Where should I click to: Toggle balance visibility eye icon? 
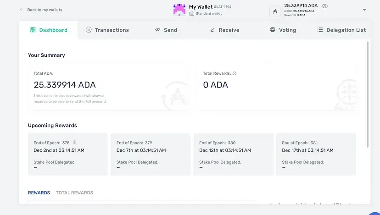tap(324, 6)
